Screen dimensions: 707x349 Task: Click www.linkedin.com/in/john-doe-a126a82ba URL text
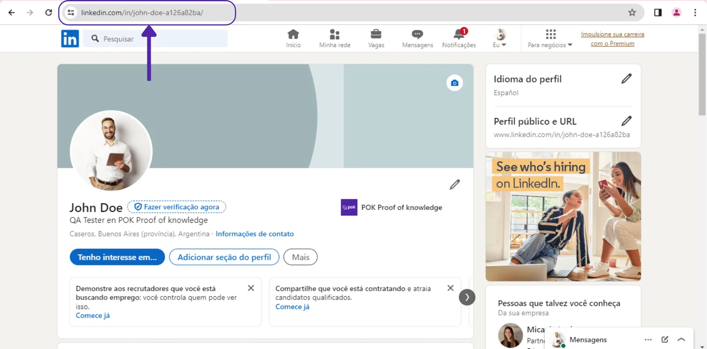[562, 135]
